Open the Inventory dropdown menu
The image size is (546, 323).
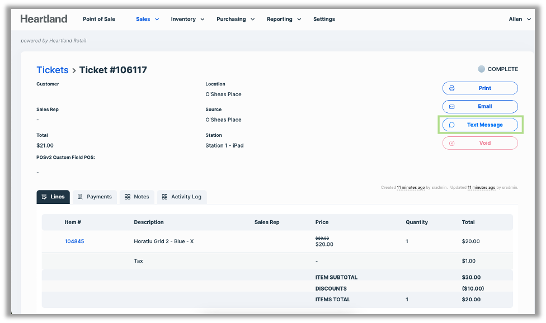click(x=188, y=19)
